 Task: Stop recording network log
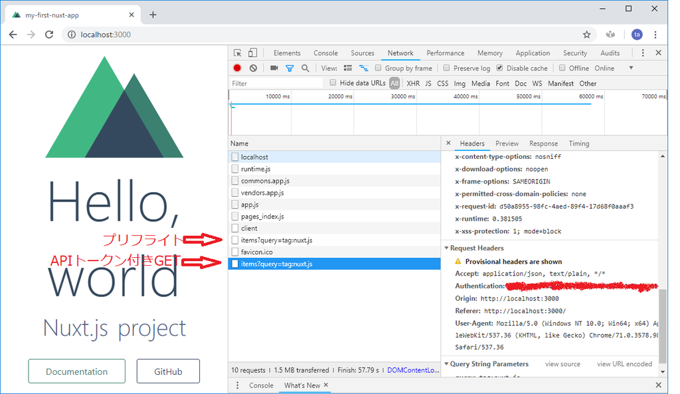[237, 68]
